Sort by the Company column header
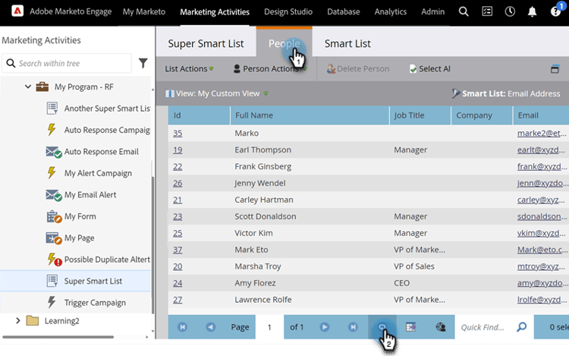 482,115
